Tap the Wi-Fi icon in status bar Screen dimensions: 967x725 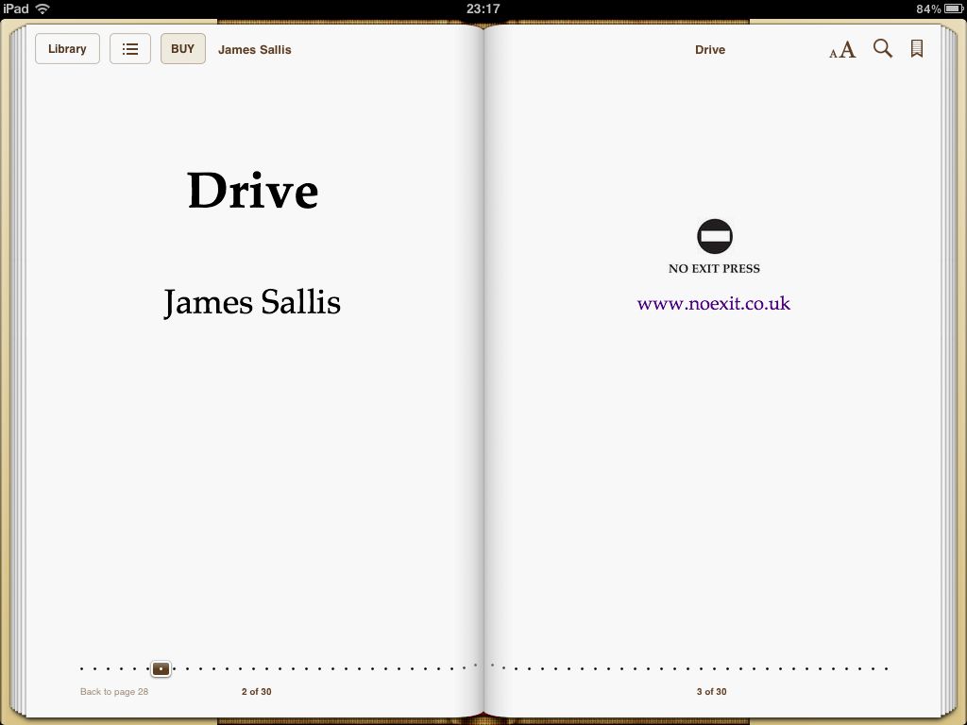tap(42, 8)
